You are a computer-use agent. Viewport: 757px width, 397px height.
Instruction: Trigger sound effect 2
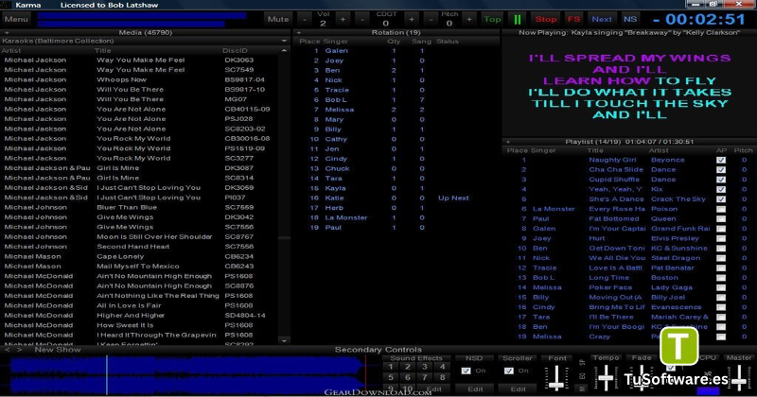408,367
